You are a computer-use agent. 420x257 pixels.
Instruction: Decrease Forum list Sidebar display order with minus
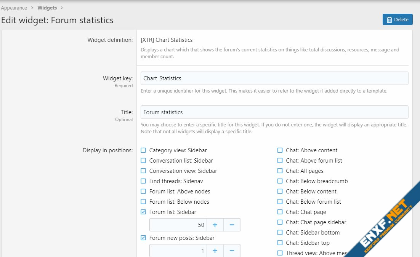click(x=232, y=225)
